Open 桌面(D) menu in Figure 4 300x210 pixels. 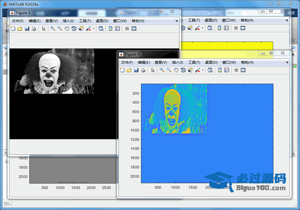coord(211,63)
